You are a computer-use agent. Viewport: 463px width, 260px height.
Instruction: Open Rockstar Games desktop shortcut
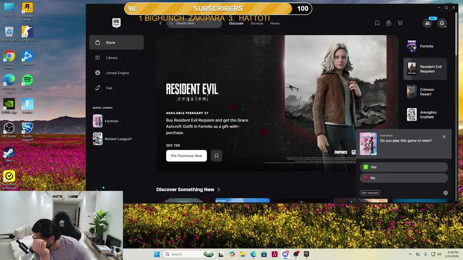pos(27,12)
